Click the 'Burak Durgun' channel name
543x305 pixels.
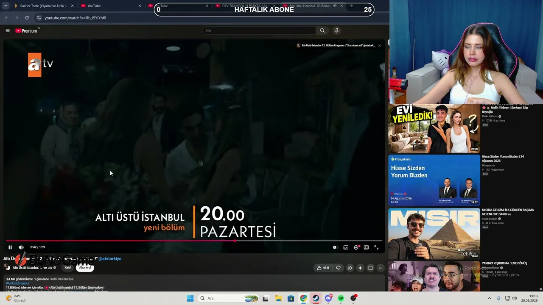pyautogui.click(x=490, y=219)
